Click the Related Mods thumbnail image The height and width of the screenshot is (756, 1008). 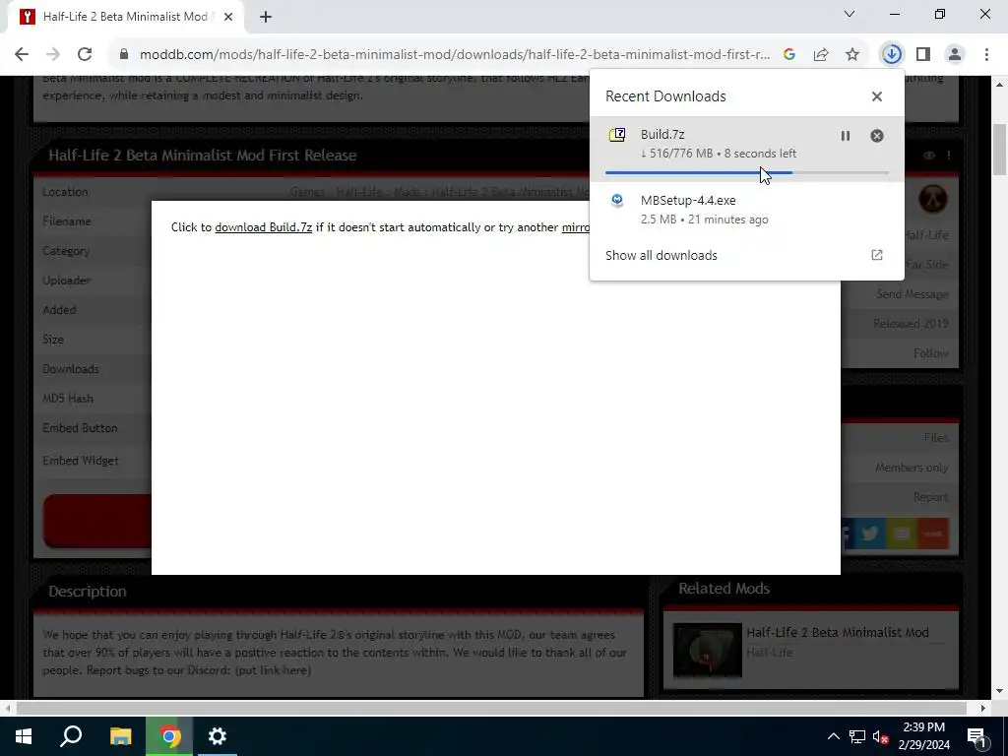coord(707,650)
